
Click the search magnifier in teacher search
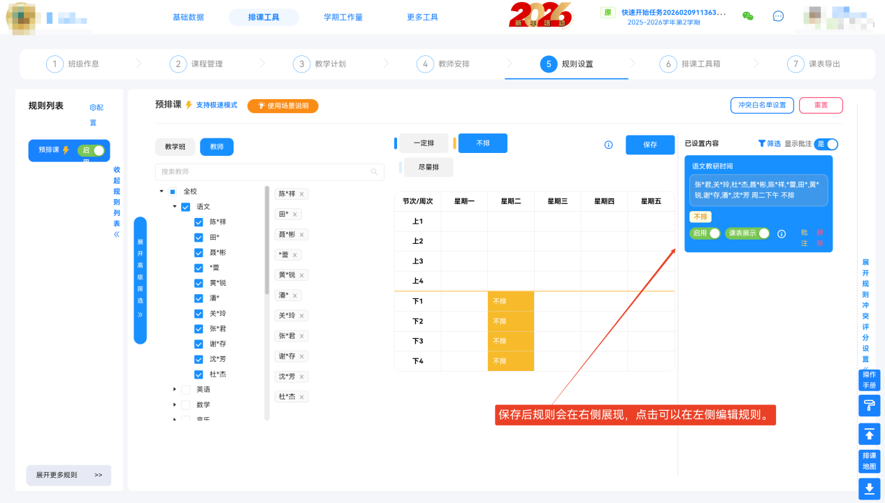click(x=375, y=172)
